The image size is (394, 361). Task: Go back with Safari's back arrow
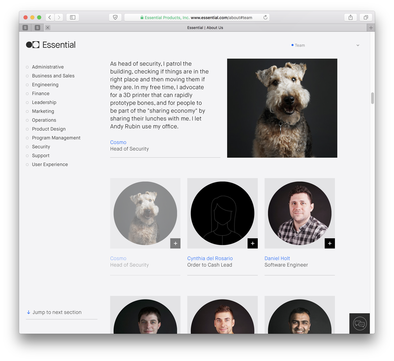pyautogui.click(x=50, y=17)
